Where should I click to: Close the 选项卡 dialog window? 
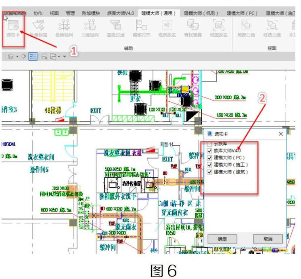coord(281,134)
